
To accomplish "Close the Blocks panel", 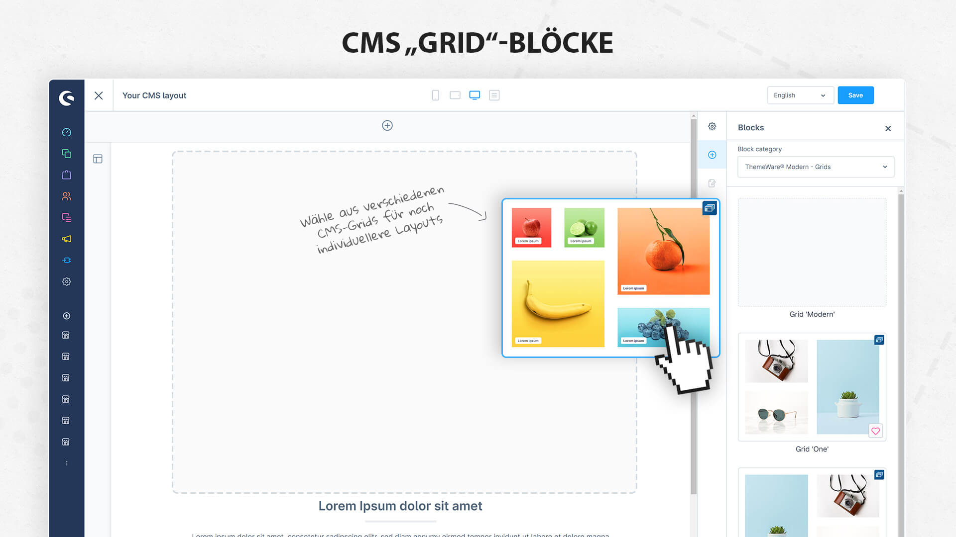I will tap(888, 128).
